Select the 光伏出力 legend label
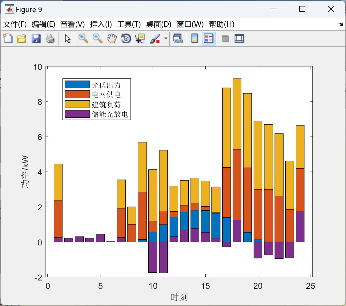This screenshot has height=306, width=346. tap(106, 85)
